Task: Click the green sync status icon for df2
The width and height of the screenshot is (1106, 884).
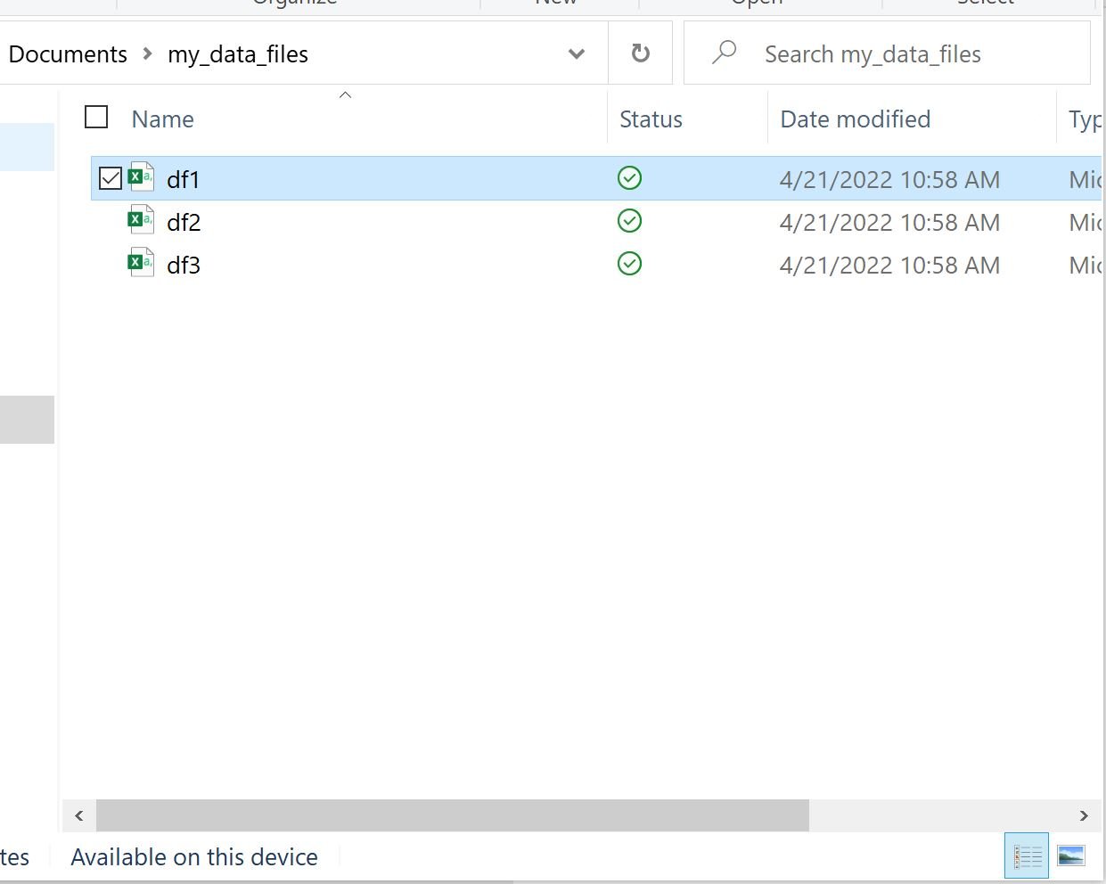Action: [x=629, y=221]
